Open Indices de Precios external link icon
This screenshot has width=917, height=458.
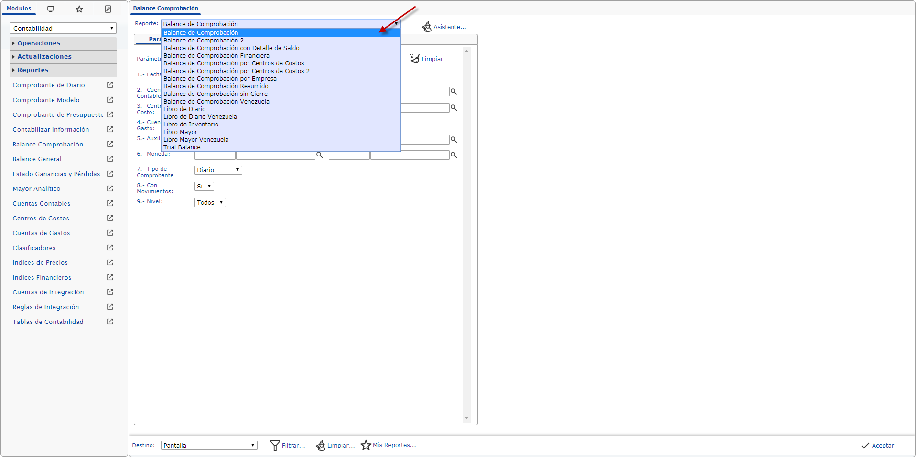(110, 262)
